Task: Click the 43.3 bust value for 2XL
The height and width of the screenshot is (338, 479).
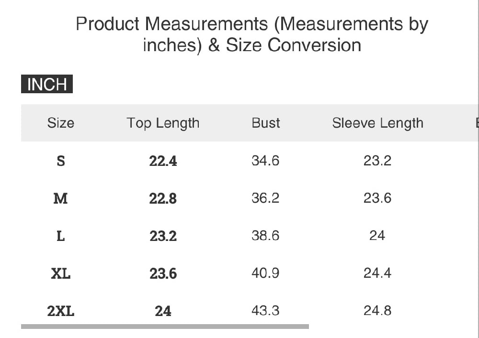Action: pos(265,311)
